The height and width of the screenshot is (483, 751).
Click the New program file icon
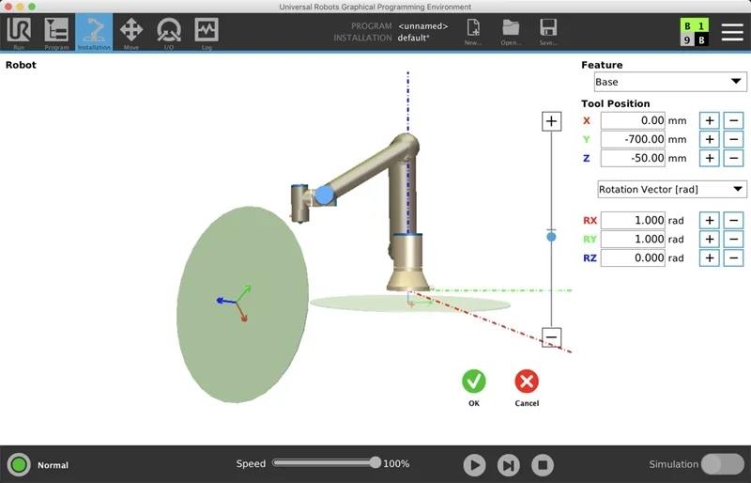tap(473, 32)
